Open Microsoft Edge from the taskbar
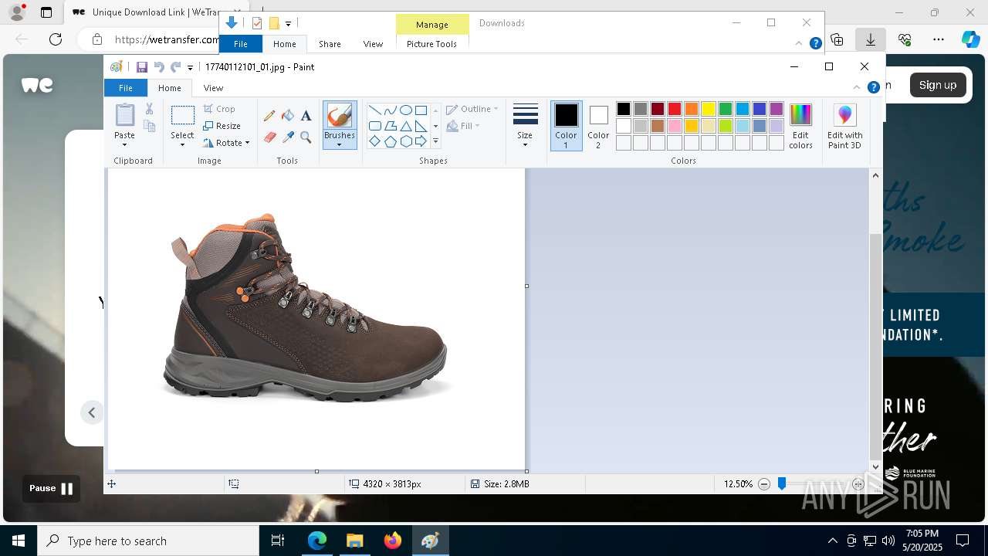 tap(317, 541)
